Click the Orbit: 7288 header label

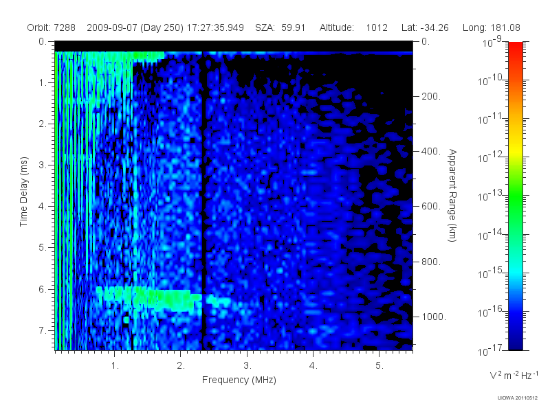(51, 27)
